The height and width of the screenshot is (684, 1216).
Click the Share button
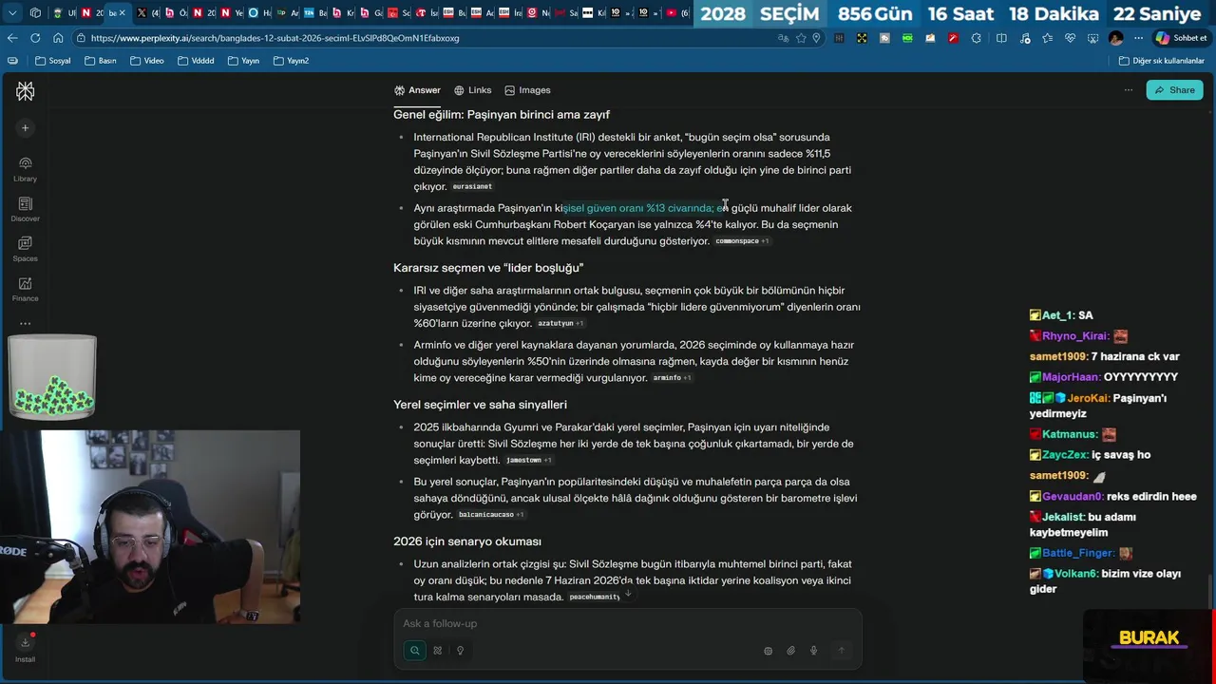[1174, 90]
